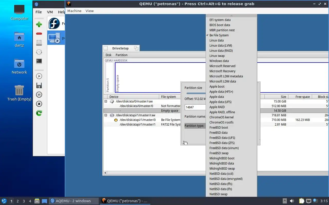This screenshot has width=329, height=205.
Task: Select EFI system data partition type
Action: (231, 20)
